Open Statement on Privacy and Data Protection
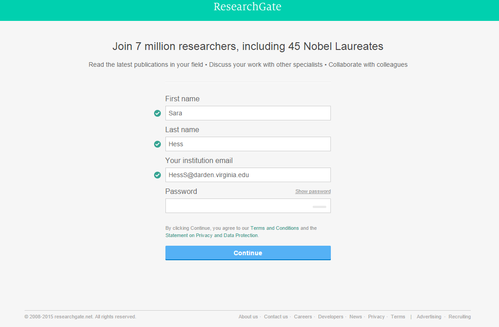This screenshot has height=327, width=499. pyautogui.click(x=212, y=235)
